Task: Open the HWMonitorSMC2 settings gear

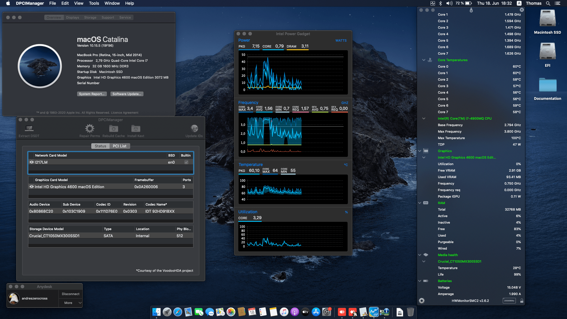Action: (422, 301)
